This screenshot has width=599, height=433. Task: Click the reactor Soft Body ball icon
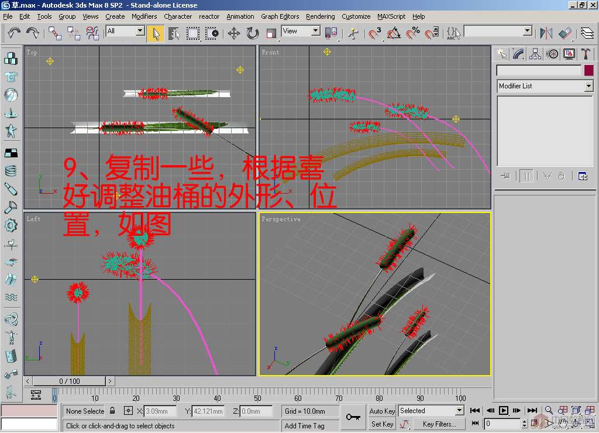(x=11, y=95)
